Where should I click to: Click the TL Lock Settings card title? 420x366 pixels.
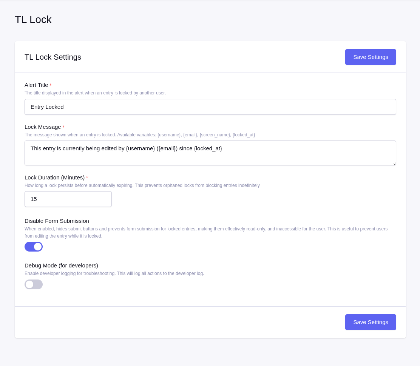(x=53, y=57)
